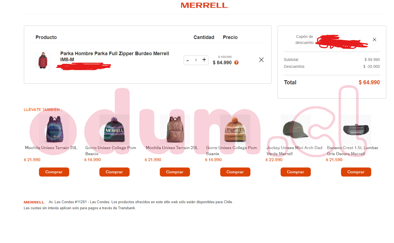Buy the first Mochila Unisex Terrain 20L
The height and width of the screenshot is (243, 394).
point(54,172)
